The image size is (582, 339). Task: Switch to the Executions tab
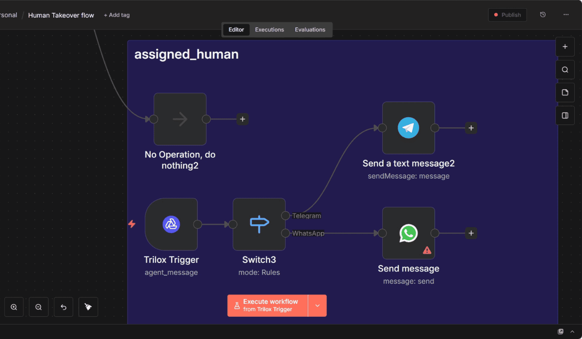tap(269, 30)
